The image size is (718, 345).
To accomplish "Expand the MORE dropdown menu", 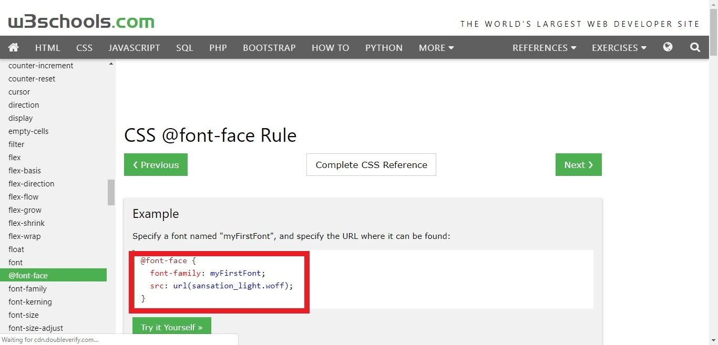I will [436, 48].
